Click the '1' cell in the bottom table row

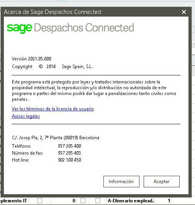163,201
